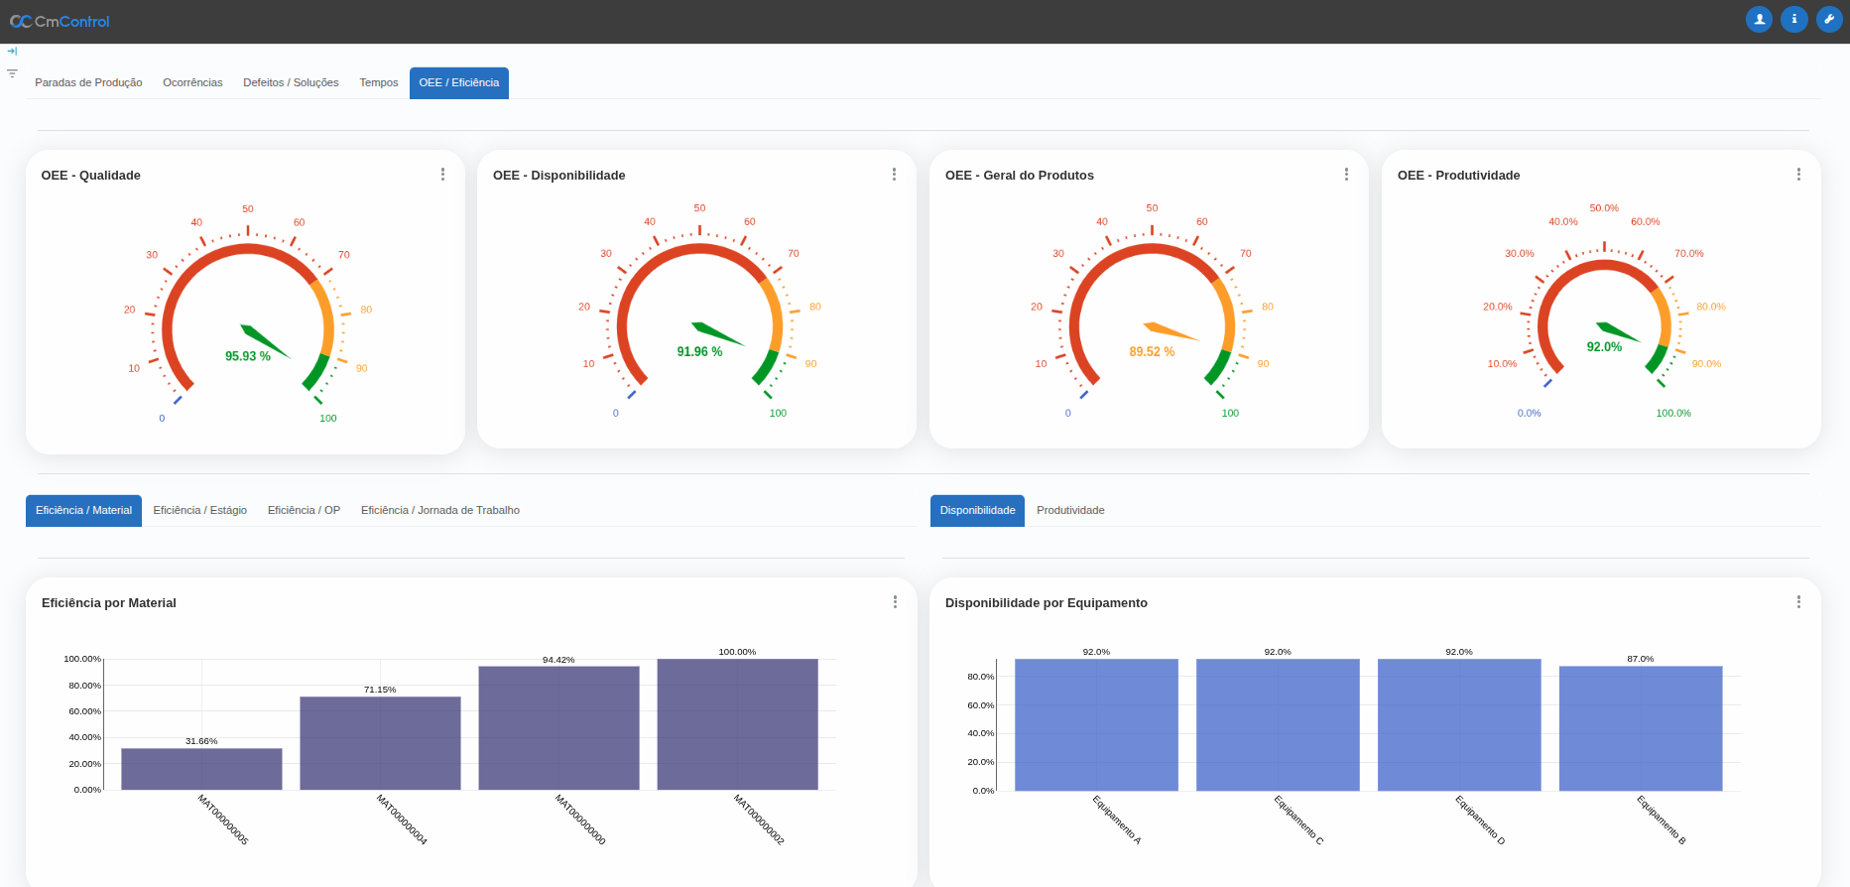Open Eficiência por Material options menu

(x=895, y=602)
